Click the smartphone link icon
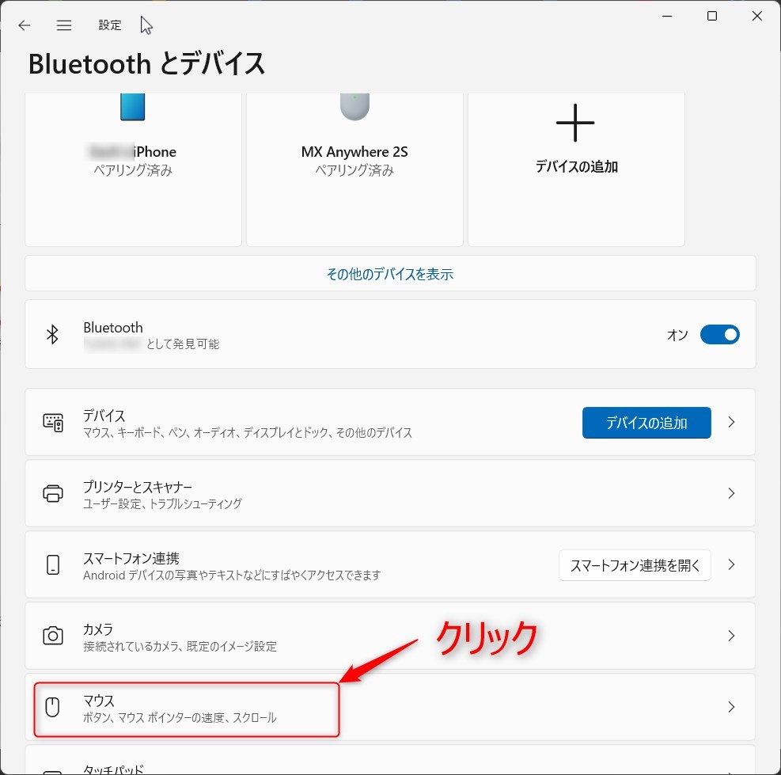 click(53, 564)
